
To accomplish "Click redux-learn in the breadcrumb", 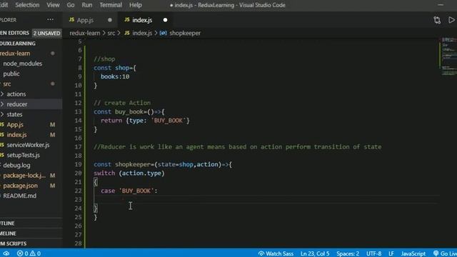I will 85,33.
